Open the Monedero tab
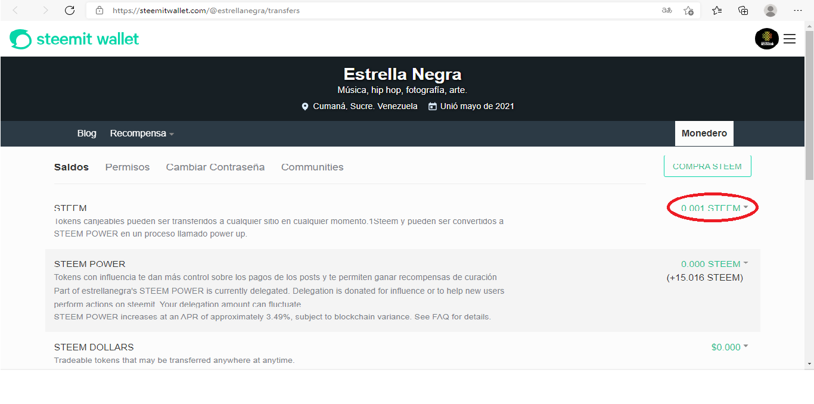Screen dimensions: 814x404 pyautogui.click(x=704, y=133)
